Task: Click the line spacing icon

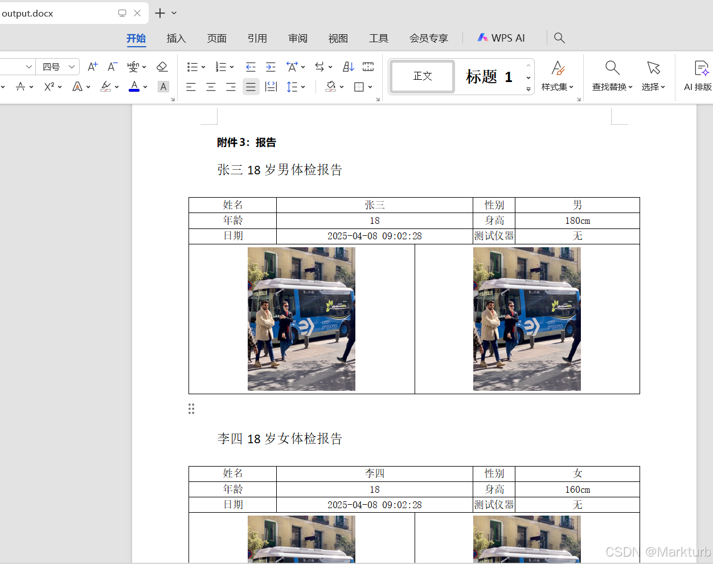Action: click(x=292, y=87)
